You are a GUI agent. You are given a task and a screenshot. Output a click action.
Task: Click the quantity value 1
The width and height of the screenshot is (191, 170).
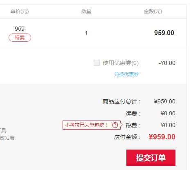click(x=86, y=33)
